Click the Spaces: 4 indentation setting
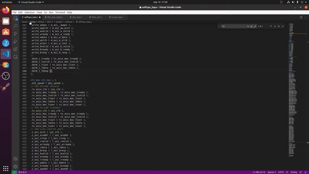This screenshot has height=174, width=309. click(x=271, y=172)
